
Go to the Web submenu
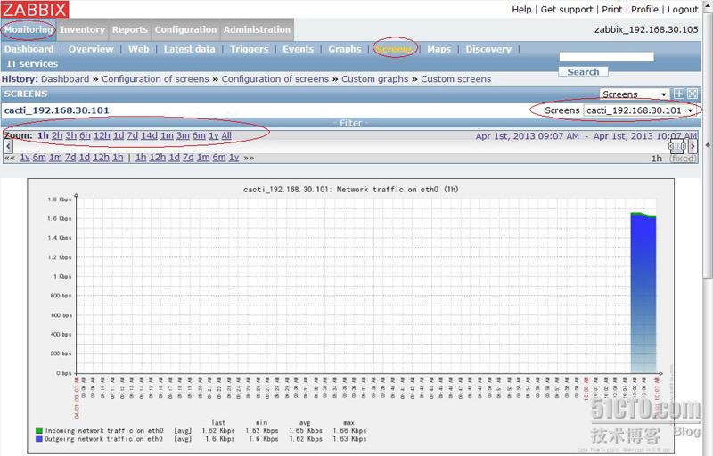pyautogui.click(x=139, y=49)
